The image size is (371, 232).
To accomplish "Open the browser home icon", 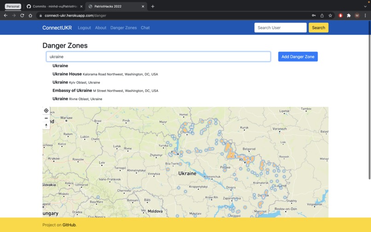I will click(x=30, y=16).
